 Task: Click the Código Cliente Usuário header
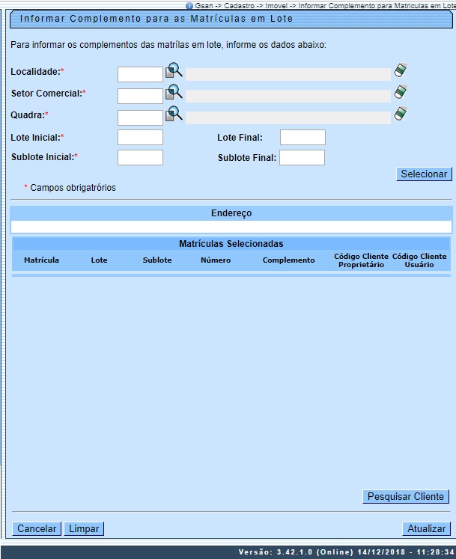(419, 260)
